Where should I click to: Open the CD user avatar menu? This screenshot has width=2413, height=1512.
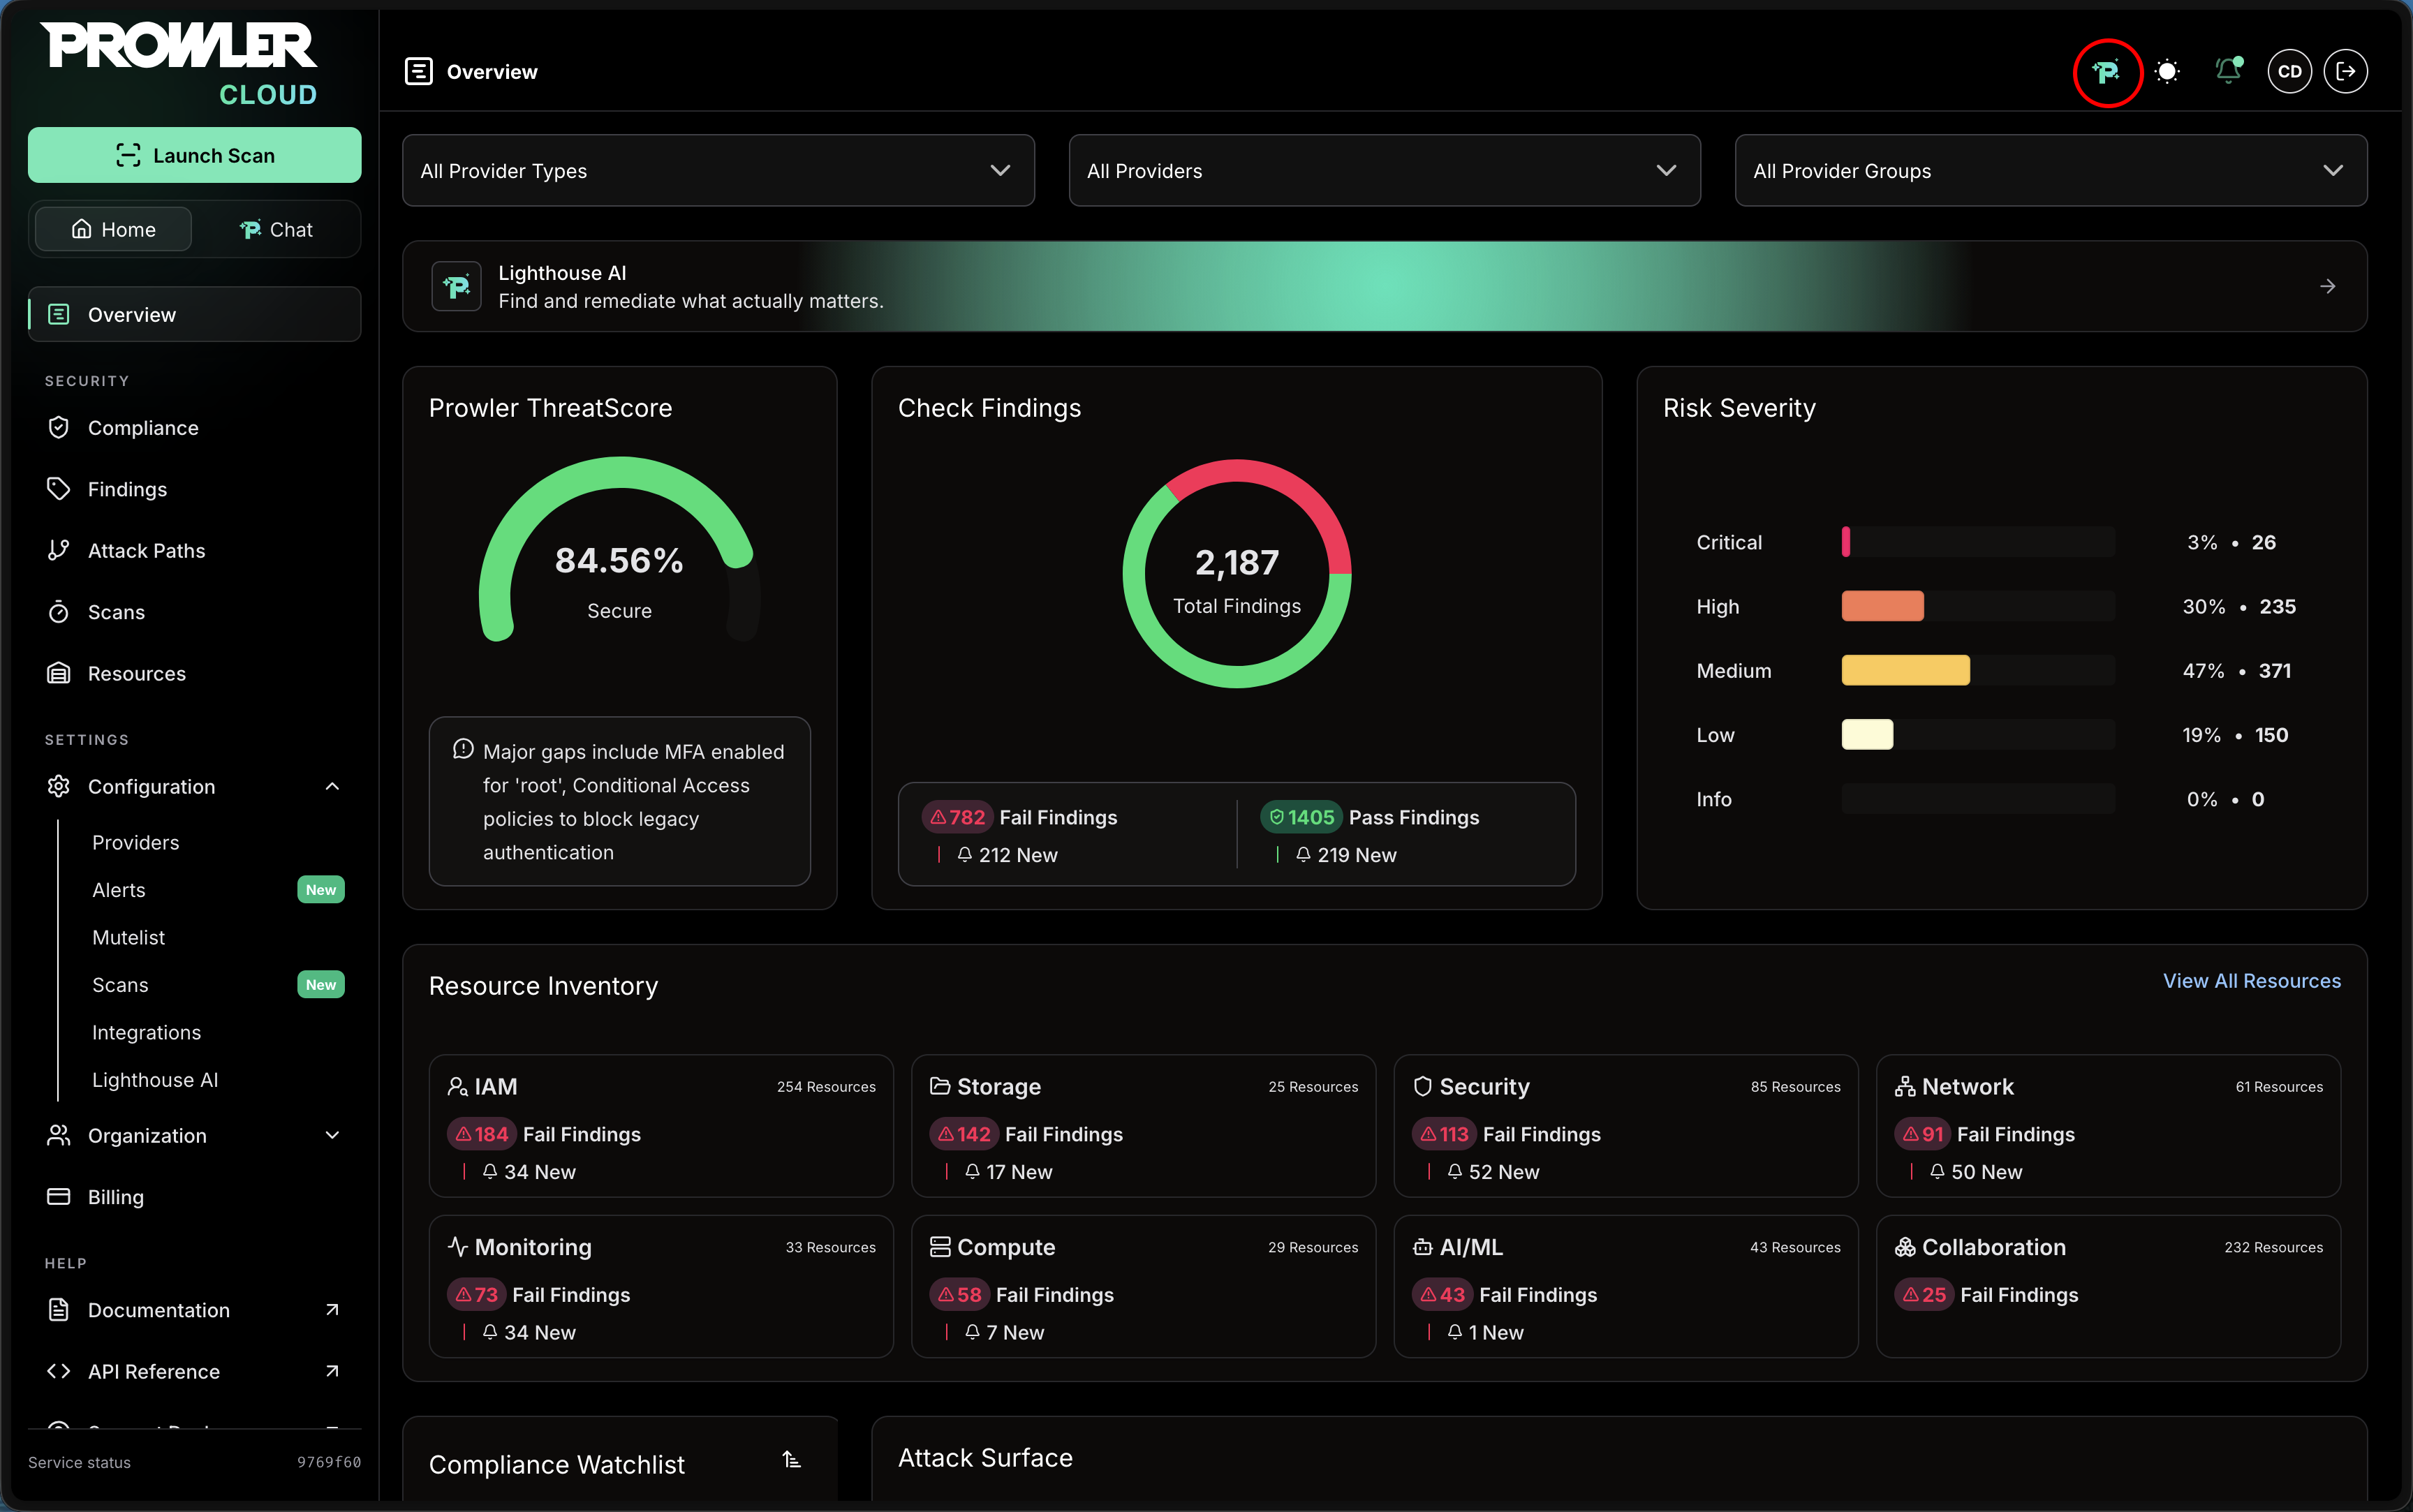click(2289, 72)
